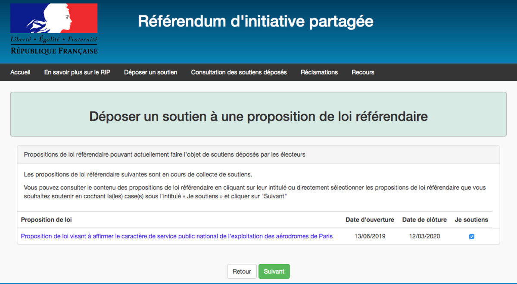Click the panel header about propositions référendaires
Screen dimensions: 517x284
165,154
